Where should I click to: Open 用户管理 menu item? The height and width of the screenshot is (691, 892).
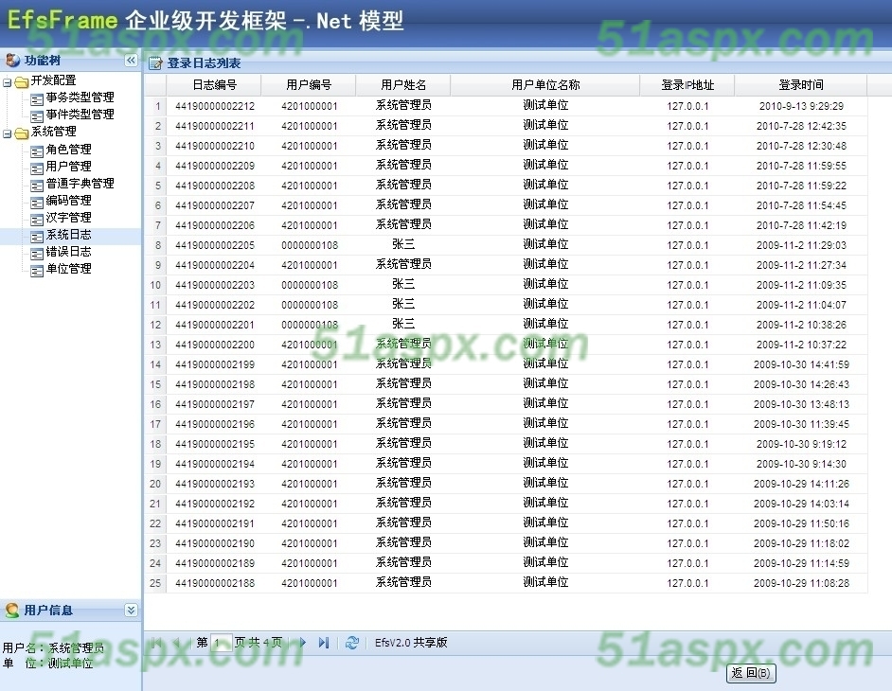point(69,166)
